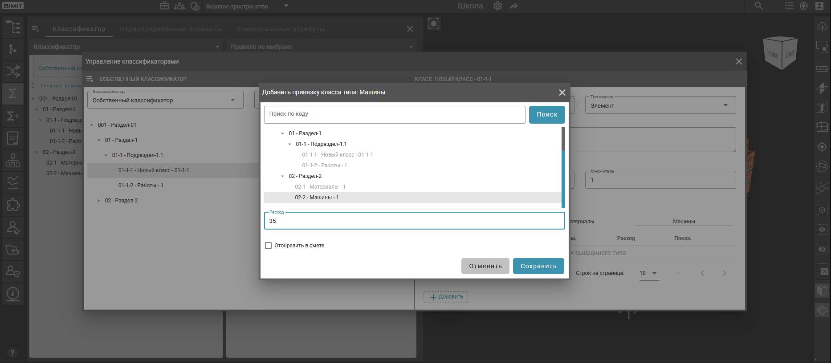Switch to 'Универсальные атрибуты' tab

pyautogui.click(x=280, y=29)
